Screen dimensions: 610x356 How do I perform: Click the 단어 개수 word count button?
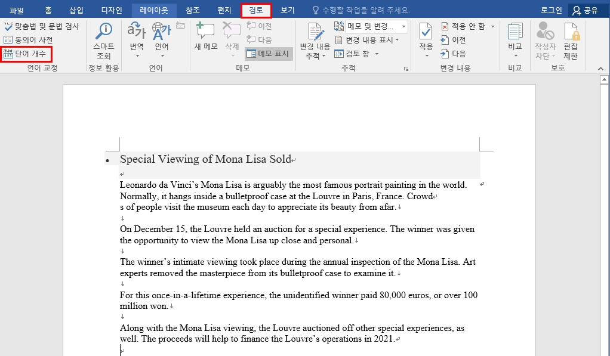[26, 54]
